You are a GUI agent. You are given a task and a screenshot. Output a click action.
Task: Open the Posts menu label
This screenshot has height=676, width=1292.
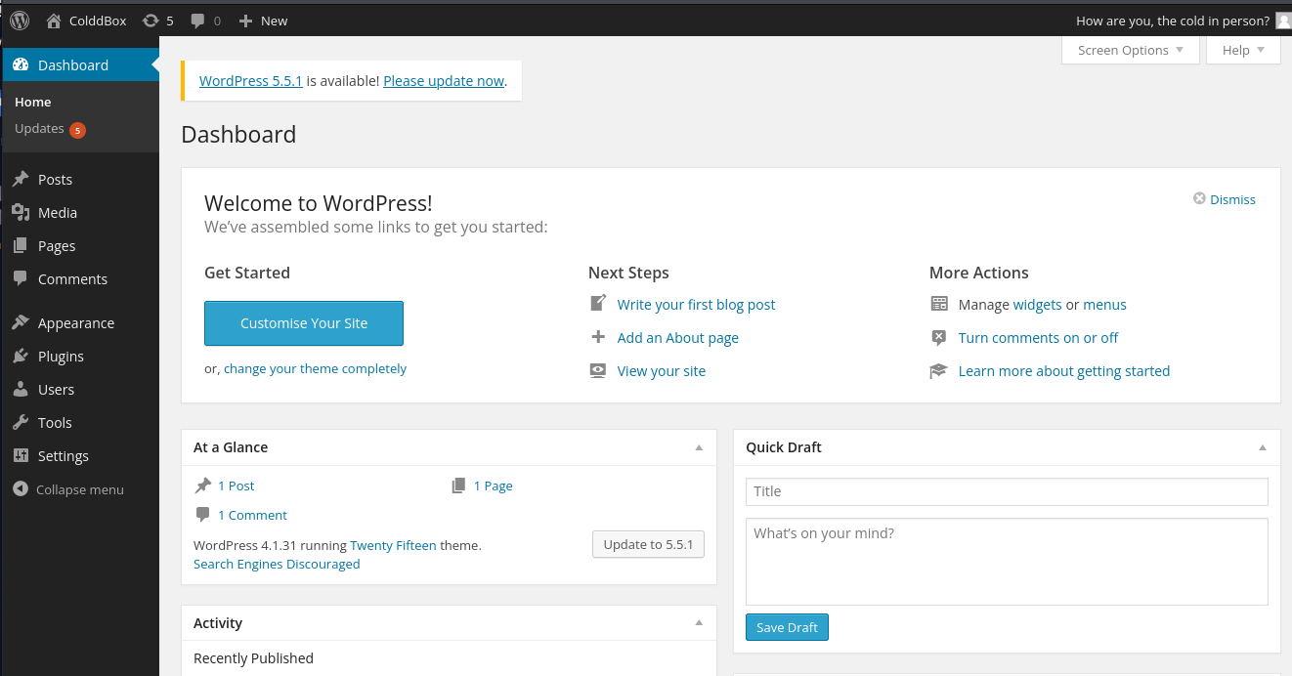tap(55, 180)
